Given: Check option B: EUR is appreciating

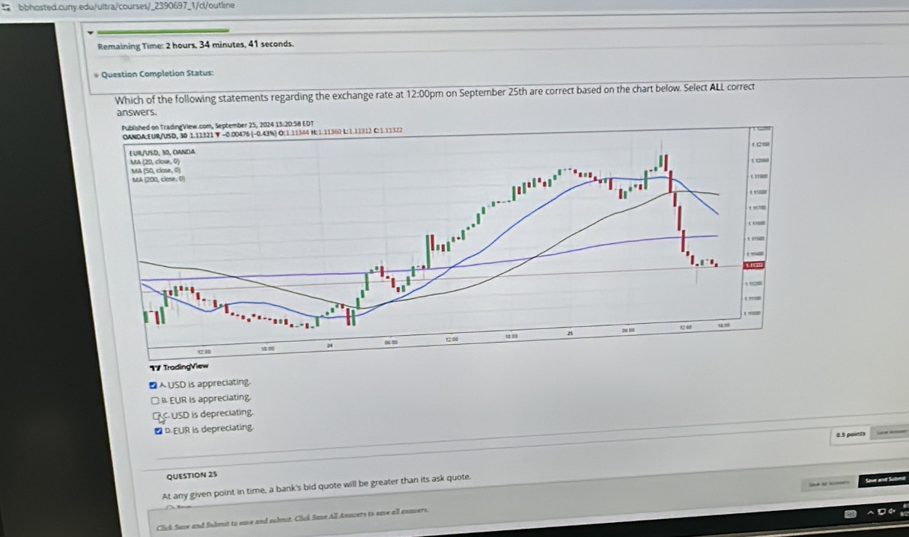Looking at the screenshot, I should point(153,399).
